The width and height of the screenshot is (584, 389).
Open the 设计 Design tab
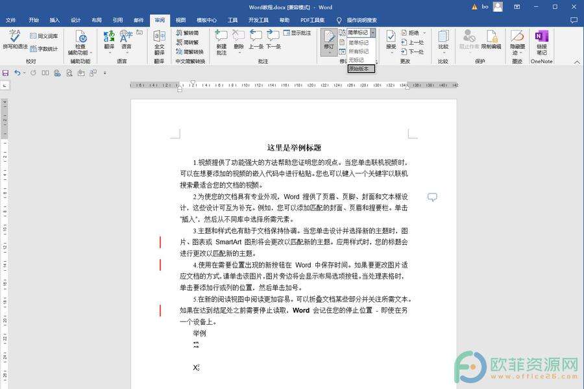coord(76,20)
